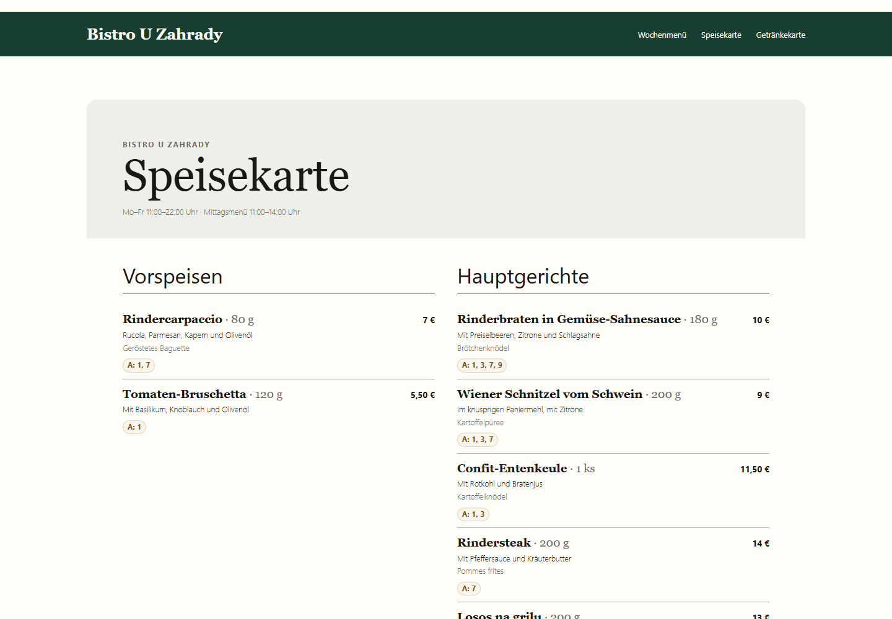Select 'Im knusprigen Paniermehl, mit Zitrone' description
The width and height of the screenshot is (892, 619).
point(520,410)
